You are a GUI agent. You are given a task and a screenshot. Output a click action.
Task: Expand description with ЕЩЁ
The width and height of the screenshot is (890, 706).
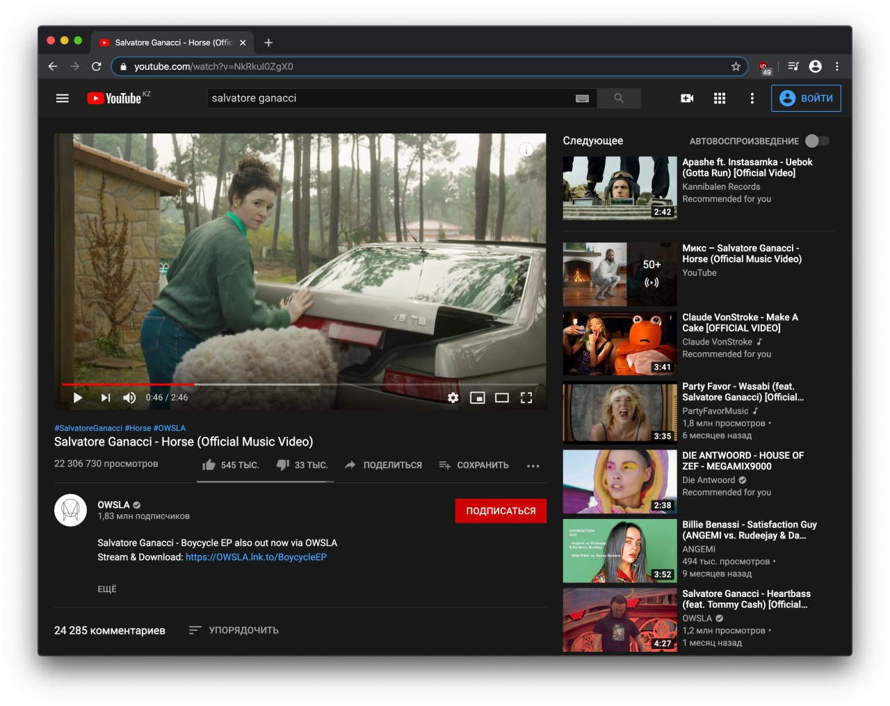click(x=107, y=589)
